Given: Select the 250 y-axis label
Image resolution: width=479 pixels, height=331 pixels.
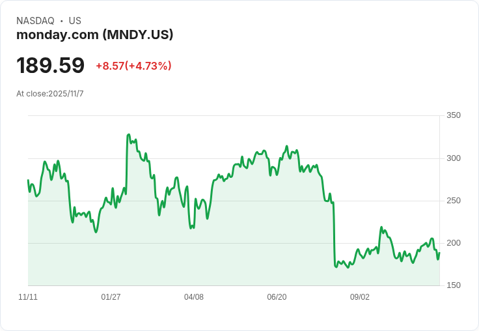Looking at the screenshot, I should [453, 200].
